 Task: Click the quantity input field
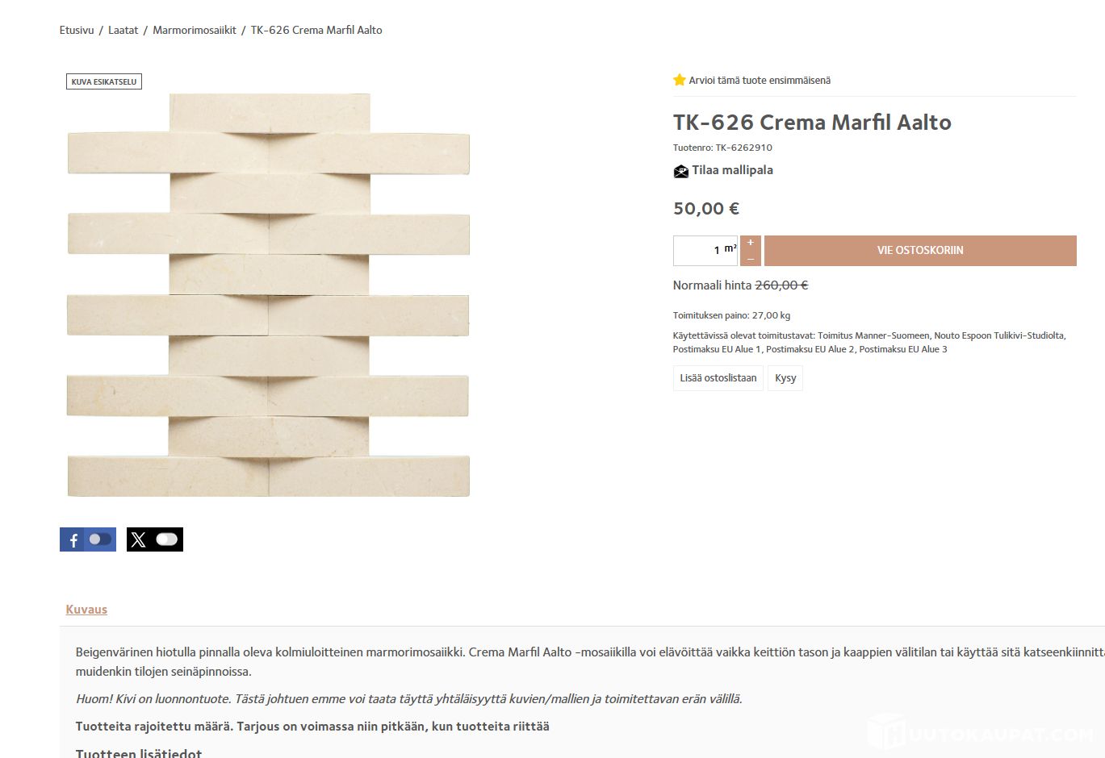tap(705, 251)
